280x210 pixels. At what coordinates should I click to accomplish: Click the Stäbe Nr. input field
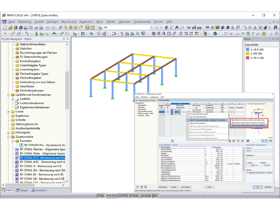click(x=259, y=151)
